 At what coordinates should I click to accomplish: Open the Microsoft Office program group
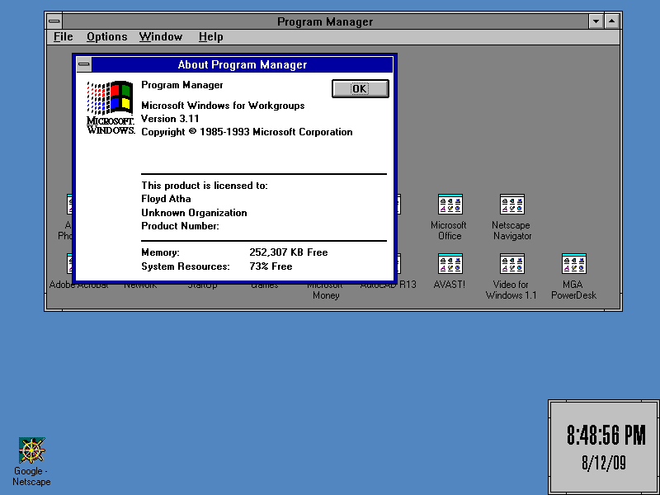point(450,205)
